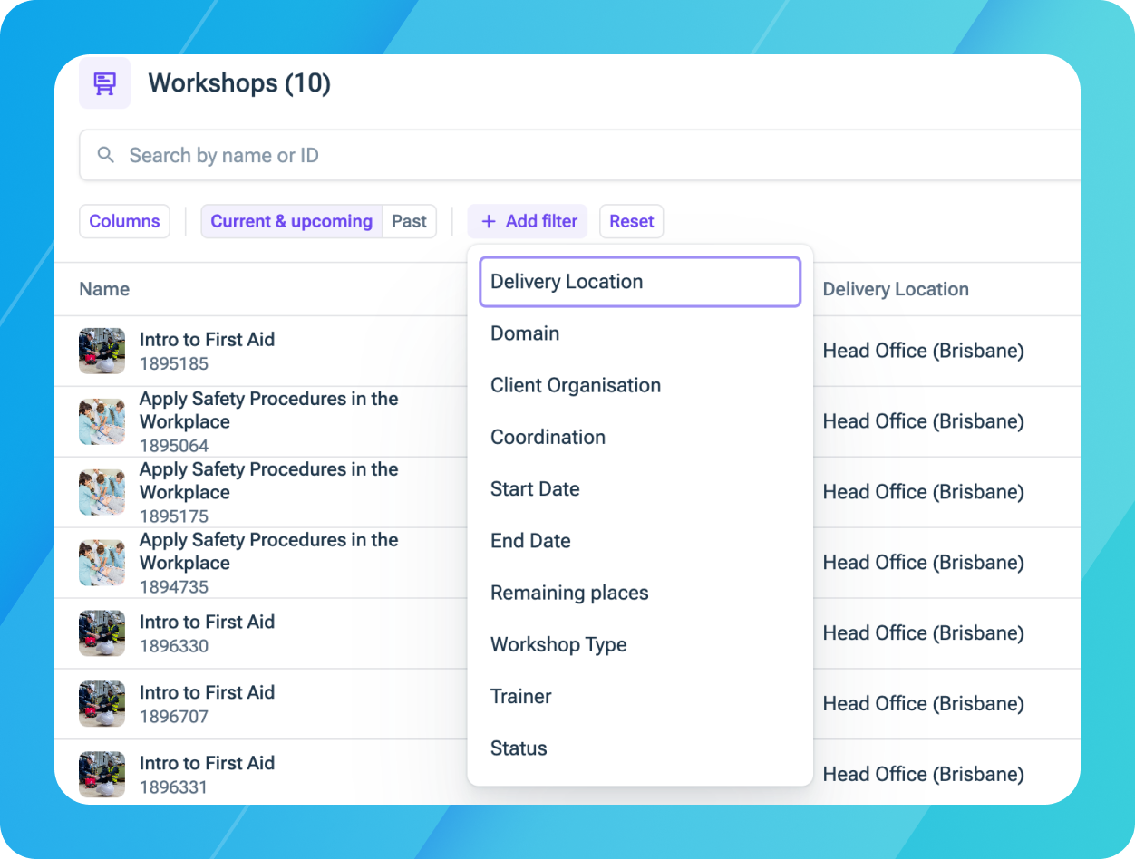
Task: Click workshop ID 1895175
Action: (x=174, y=516)
